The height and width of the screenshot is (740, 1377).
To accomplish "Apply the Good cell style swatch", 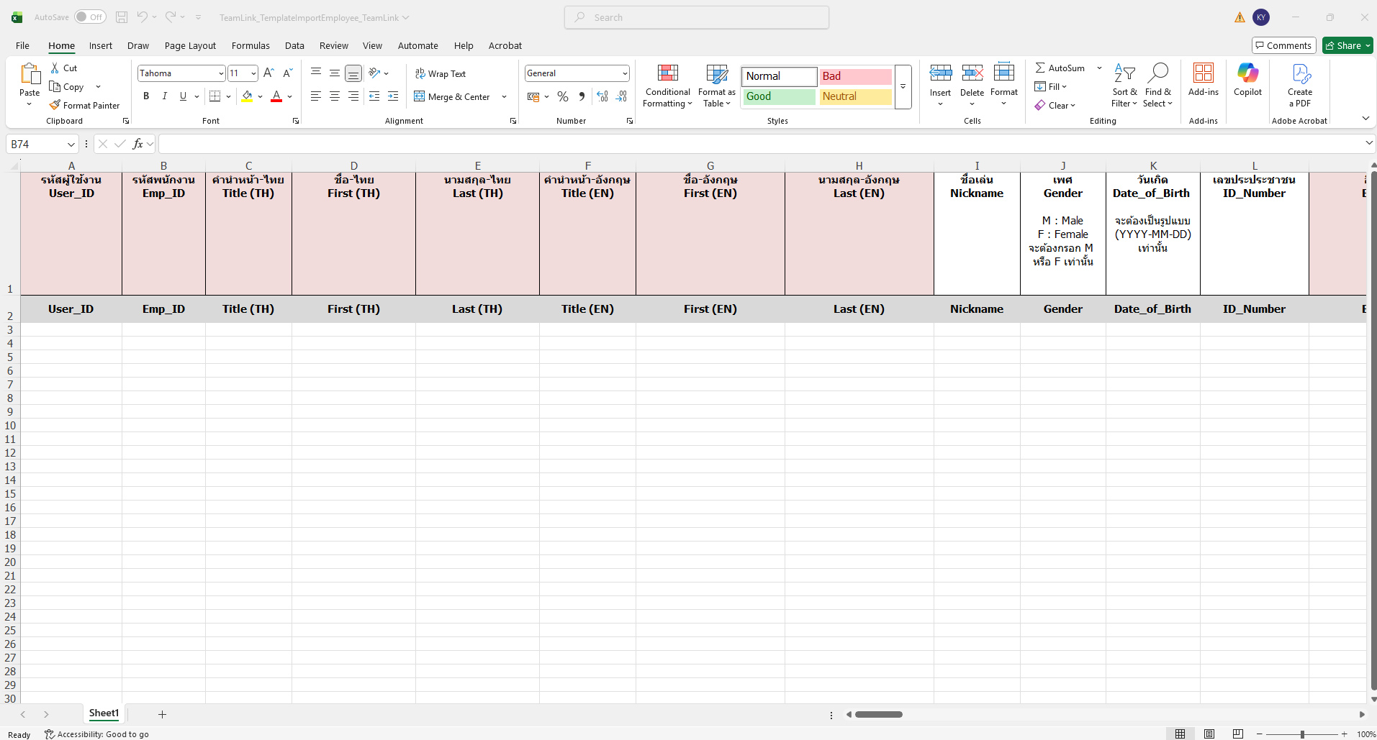I will tap(779, 96).
